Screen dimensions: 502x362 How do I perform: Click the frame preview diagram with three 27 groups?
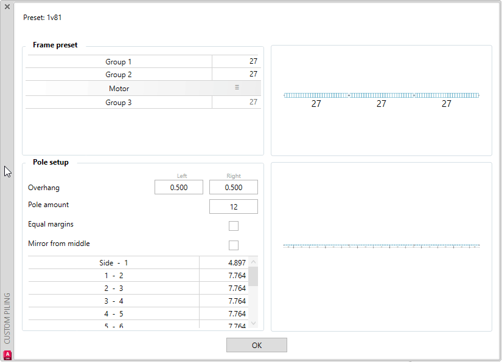click(x=382, y=100)
